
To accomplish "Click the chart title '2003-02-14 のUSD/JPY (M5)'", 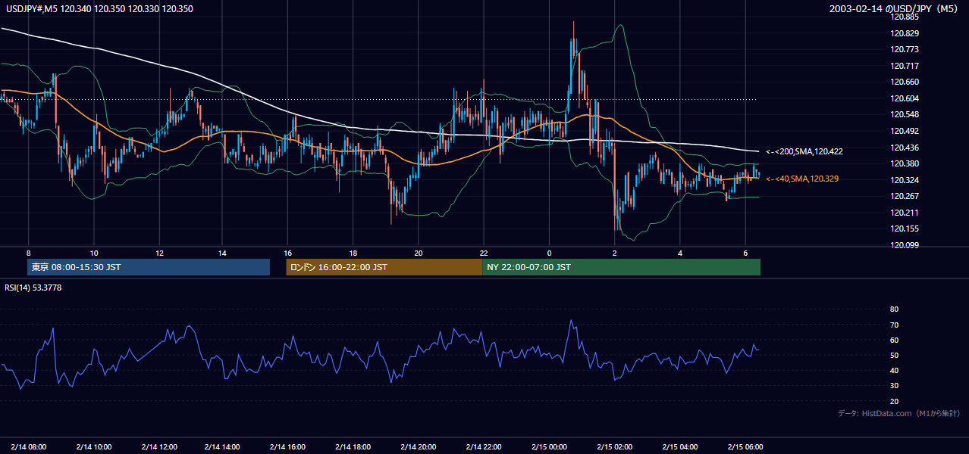I will click(895, 8).
